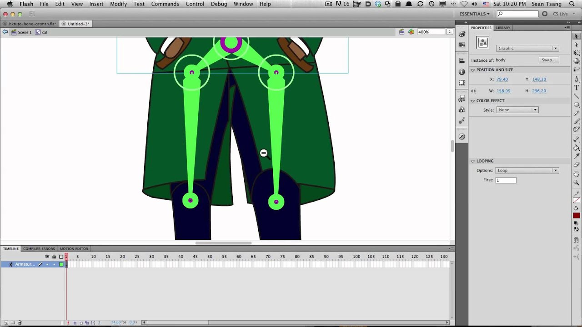Select the Line tool

[x=576, y=96]
